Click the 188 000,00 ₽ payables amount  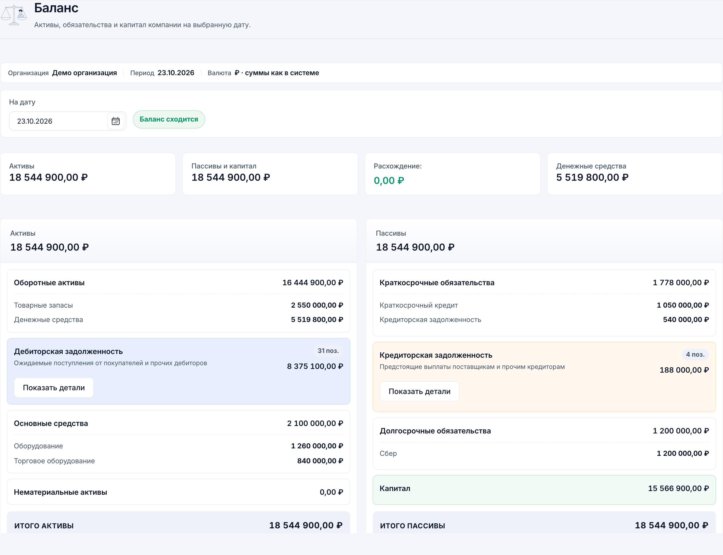click(x=684, y=370)
